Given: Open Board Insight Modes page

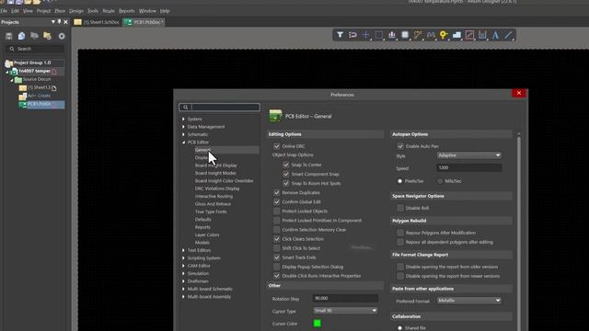Looking at the screenshot, I should 215,173.
